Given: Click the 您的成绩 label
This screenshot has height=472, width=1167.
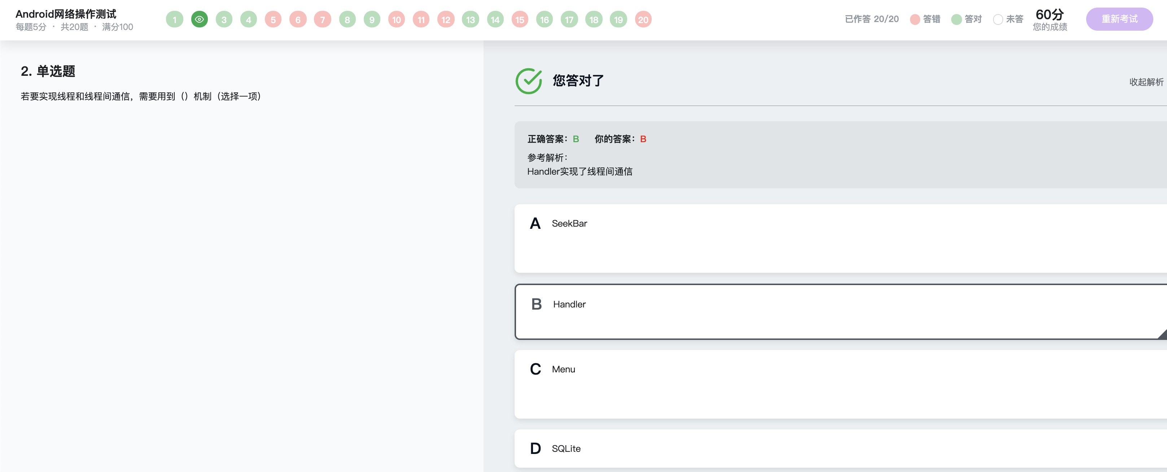Looking at the screenshot, I should click(x=1050, y=27).
